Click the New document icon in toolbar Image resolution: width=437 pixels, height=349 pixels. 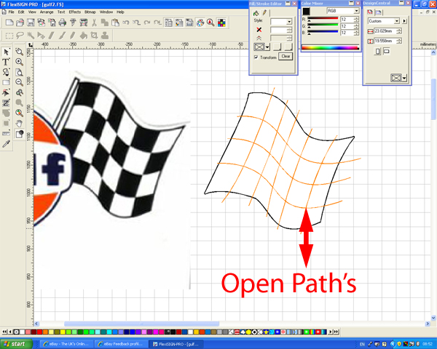(x=9, y=23)
